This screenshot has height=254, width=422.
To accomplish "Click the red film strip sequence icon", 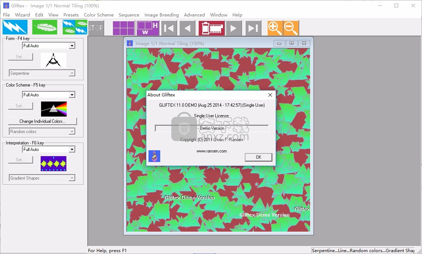I will click(x=212, y=28).
